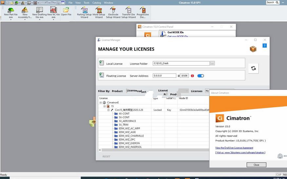Create a New NC file mm from ribbon
Image resolution: width=287 pixels, height=179 pixels.
pos(53,13)
